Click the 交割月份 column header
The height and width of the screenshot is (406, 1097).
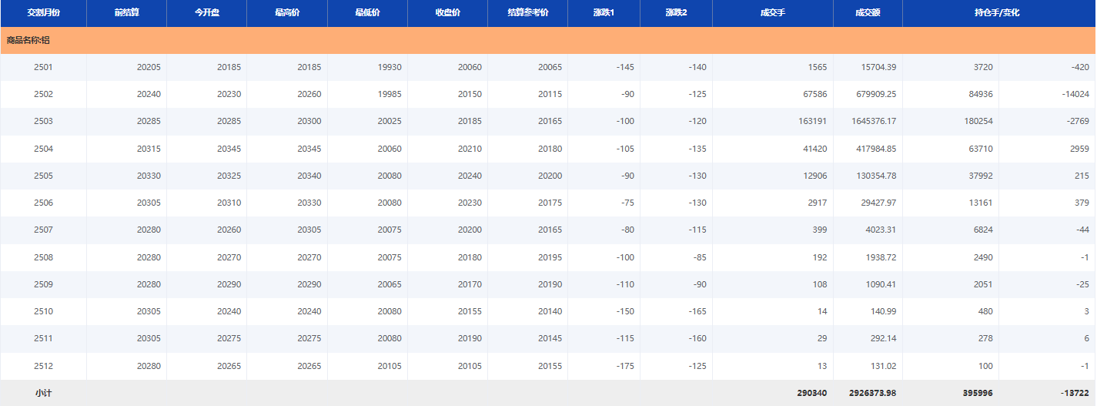pos(43,13)
